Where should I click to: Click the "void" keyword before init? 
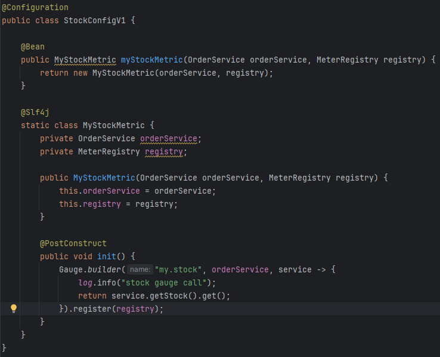(82, 256)
